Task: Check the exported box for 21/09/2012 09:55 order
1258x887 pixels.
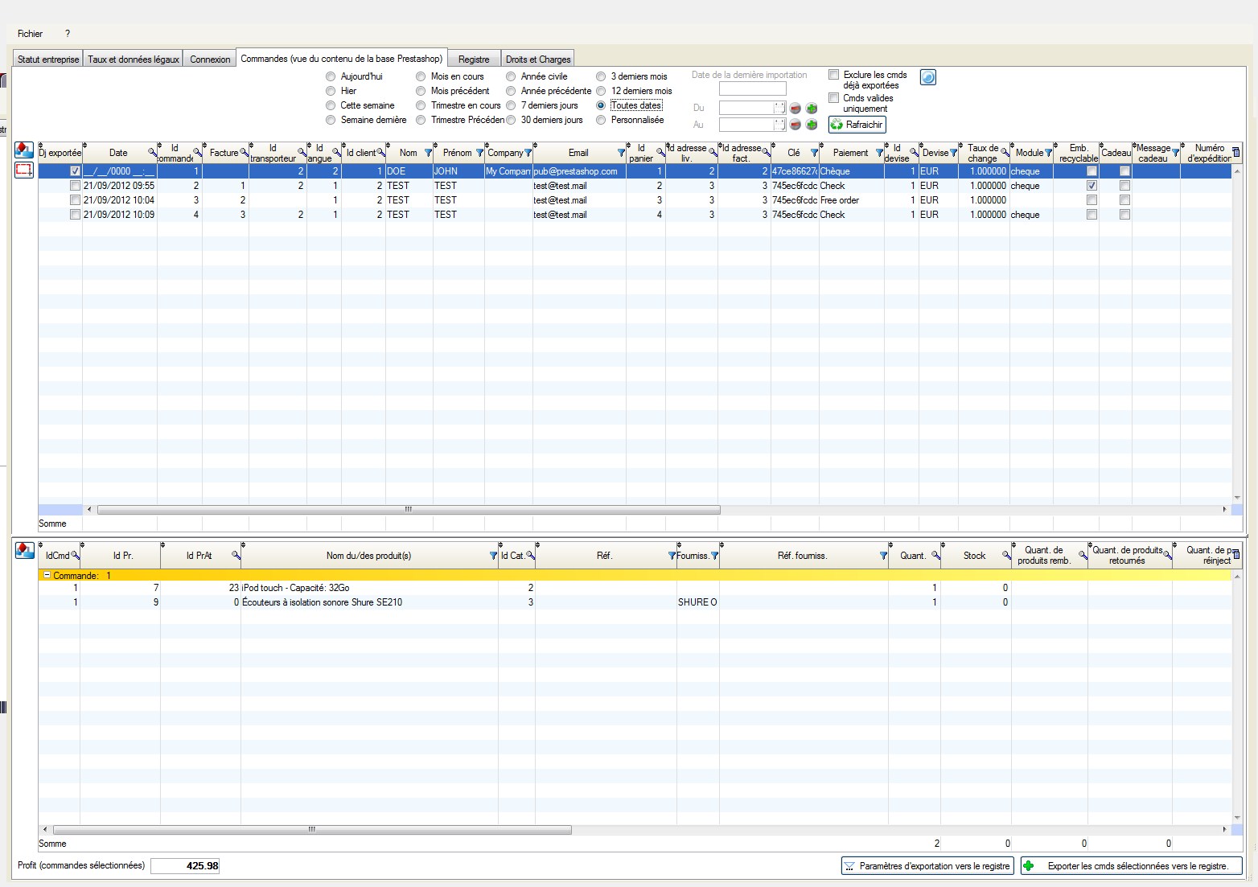Action: click(x=75, y=186)
